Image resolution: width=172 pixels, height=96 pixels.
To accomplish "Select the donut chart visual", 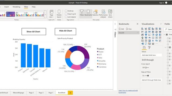I will pos(156,35).
